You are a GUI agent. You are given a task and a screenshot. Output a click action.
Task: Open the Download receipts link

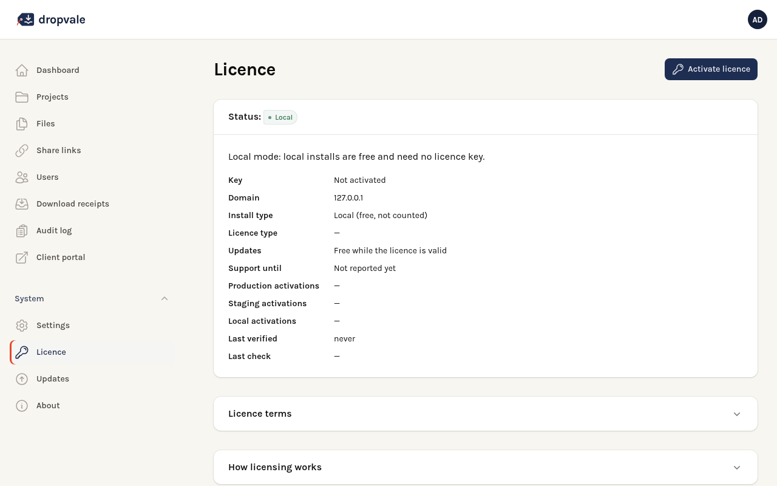(92, 204)
